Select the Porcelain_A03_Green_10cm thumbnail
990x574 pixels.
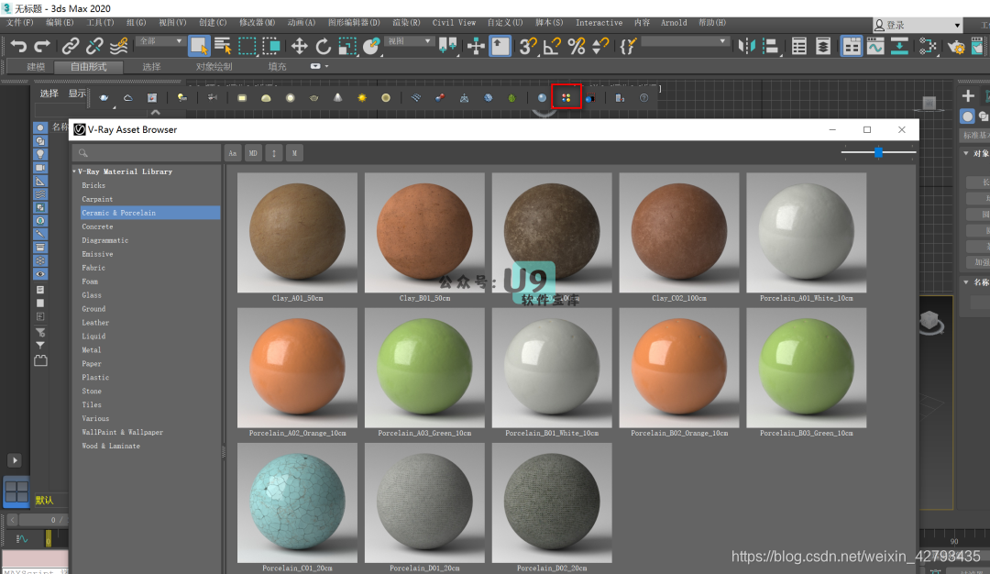tap(425, 368)
